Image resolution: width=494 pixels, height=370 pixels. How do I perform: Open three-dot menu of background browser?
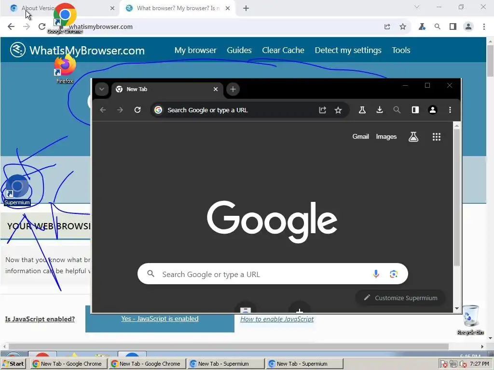point(484,27)
